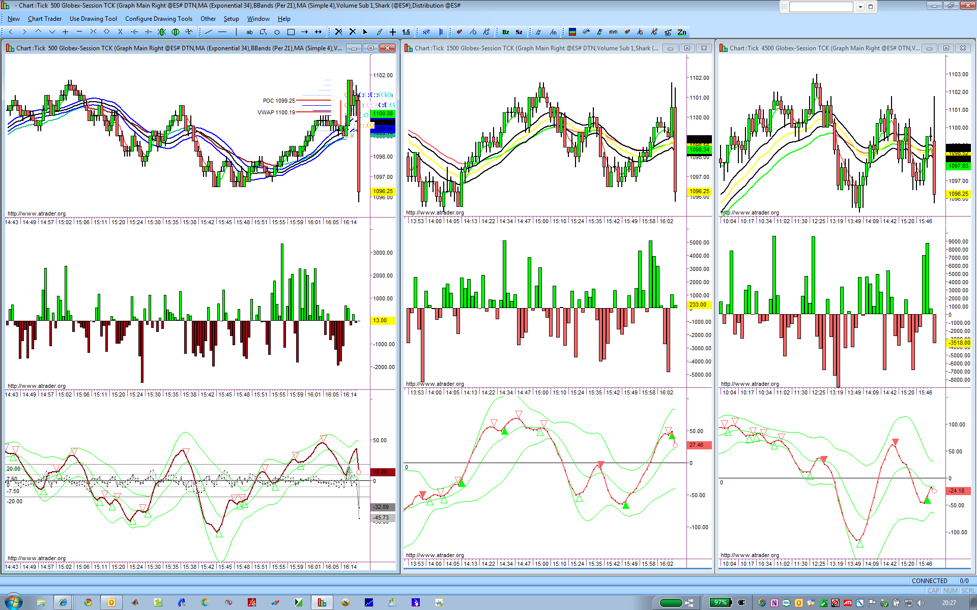The width and height of the screenshot is (977, 610).
Task: Open Internet Explorer from the taskbar
Action: click(63, 602)
